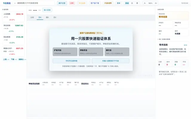Viewport: 191px width, 119px height.
Task: Click the 体系状态 等待选股 status card
Action: (173, 16)
